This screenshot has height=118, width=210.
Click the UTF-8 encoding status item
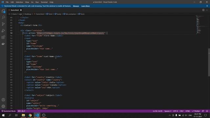point(176,111)
